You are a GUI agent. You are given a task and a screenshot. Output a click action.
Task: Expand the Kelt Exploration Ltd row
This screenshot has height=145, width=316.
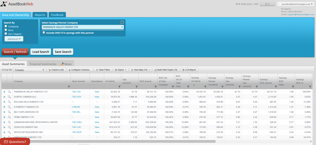click(4, 112)
